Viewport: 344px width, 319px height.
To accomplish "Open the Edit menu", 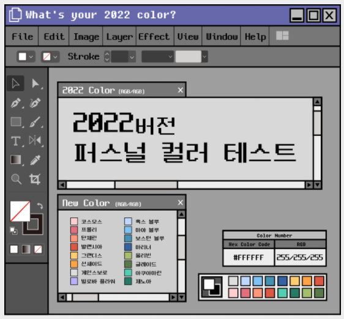I will coord(54,37).
